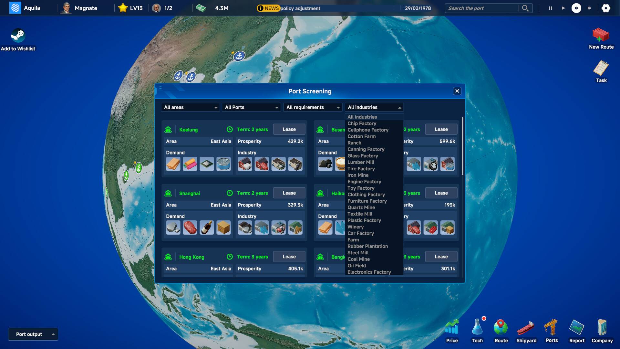Select Oil Field in industry filter
This screenshot has height=349, width=620.
pyautogui.click(x=356, y=266)
